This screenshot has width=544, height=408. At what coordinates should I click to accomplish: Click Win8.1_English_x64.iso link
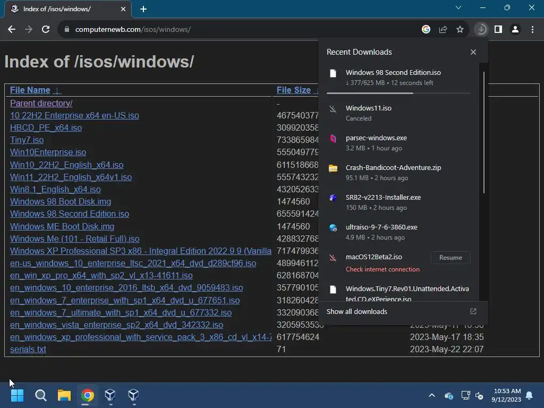(55, 190)
